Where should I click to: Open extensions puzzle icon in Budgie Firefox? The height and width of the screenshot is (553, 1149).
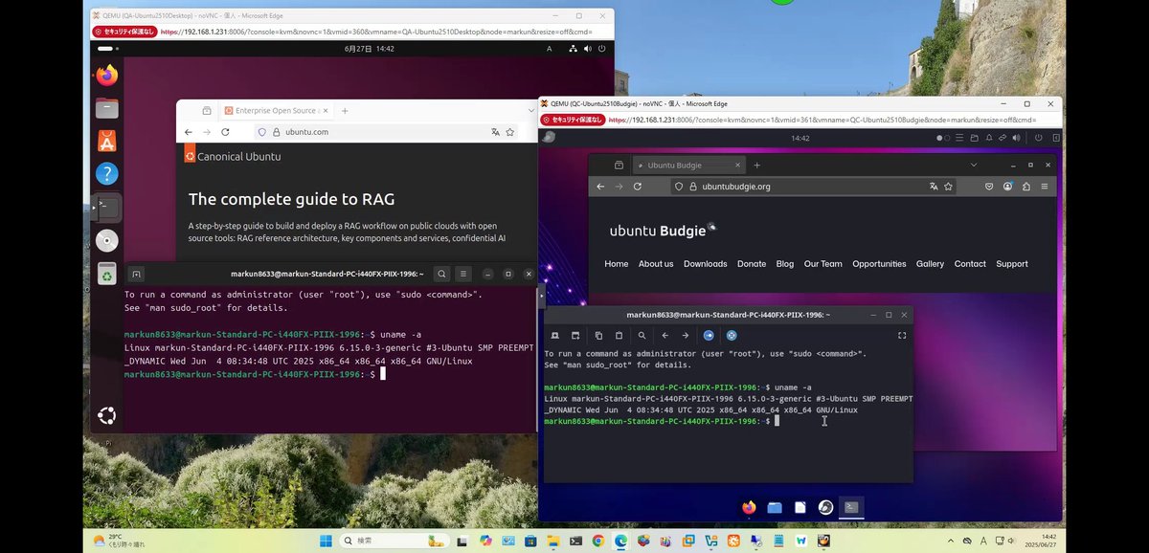click(1026, 187)
